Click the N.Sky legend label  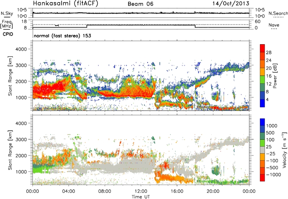coord(7,13)
